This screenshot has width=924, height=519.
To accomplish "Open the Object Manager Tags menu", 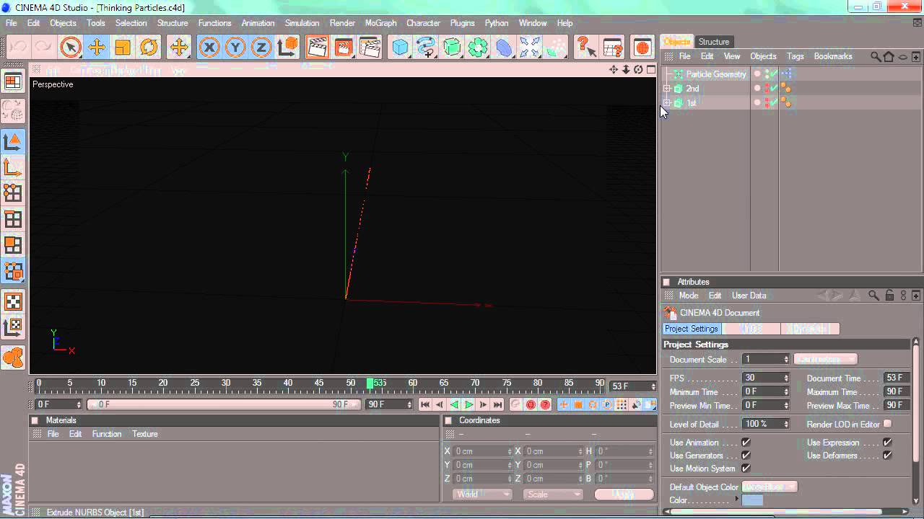I will tap(795, 56).
